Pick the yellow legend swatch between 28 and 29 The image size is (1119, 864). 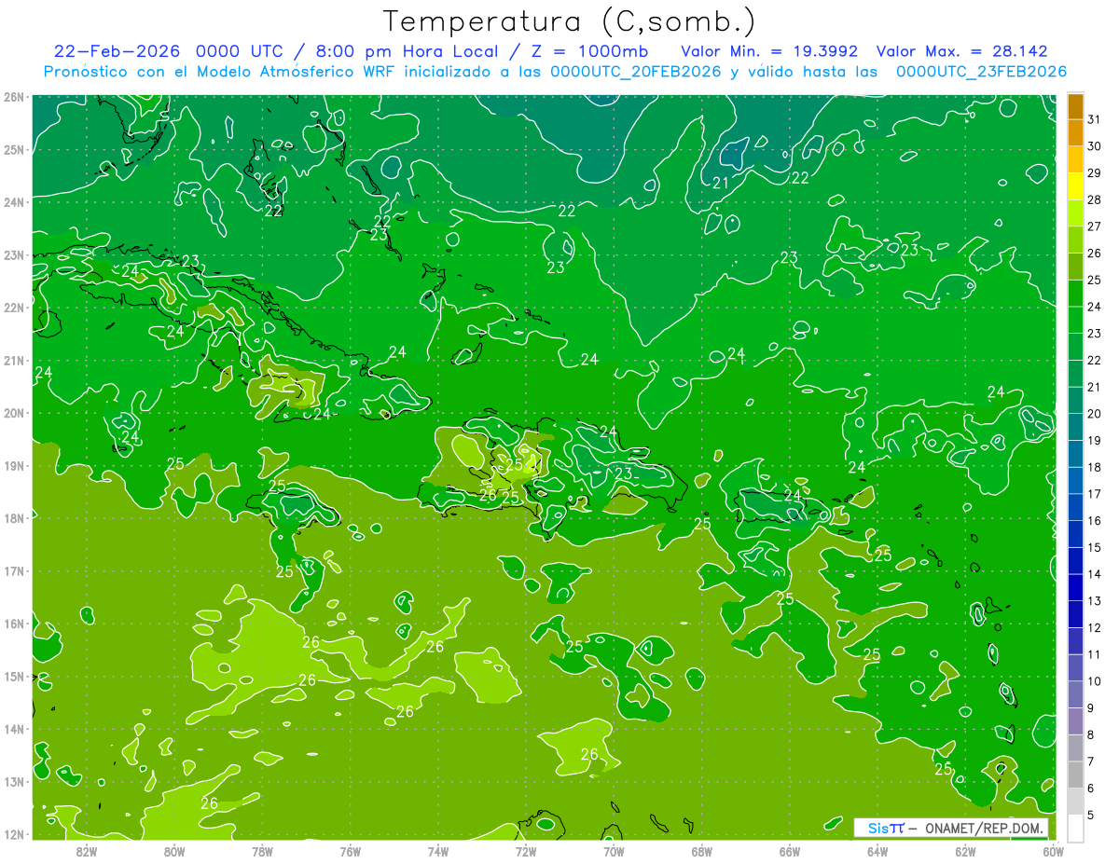click(x=1075, y=186)
